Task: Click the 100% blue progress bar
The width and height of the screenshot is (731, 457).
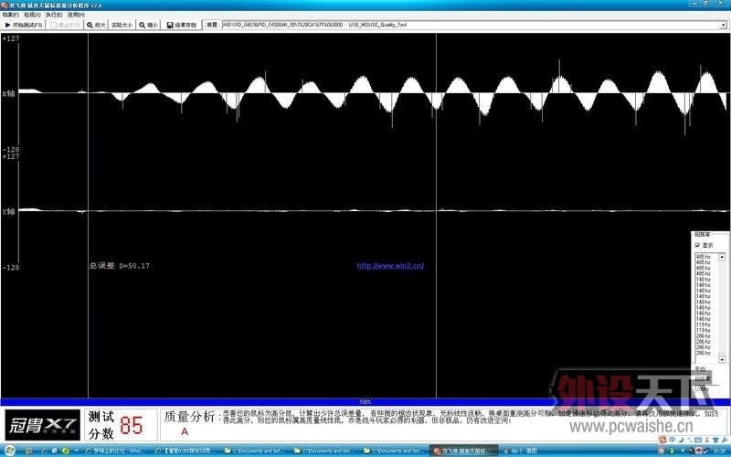Action: pos(365,402)
